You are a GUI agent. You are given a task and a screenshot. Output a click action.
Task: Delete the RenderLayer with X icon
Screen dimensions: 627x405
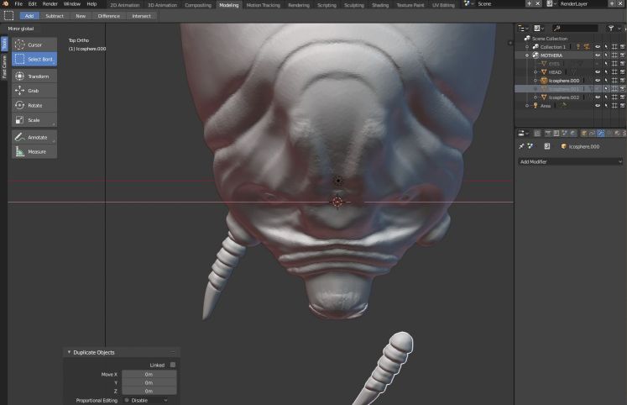coord(620,3)
